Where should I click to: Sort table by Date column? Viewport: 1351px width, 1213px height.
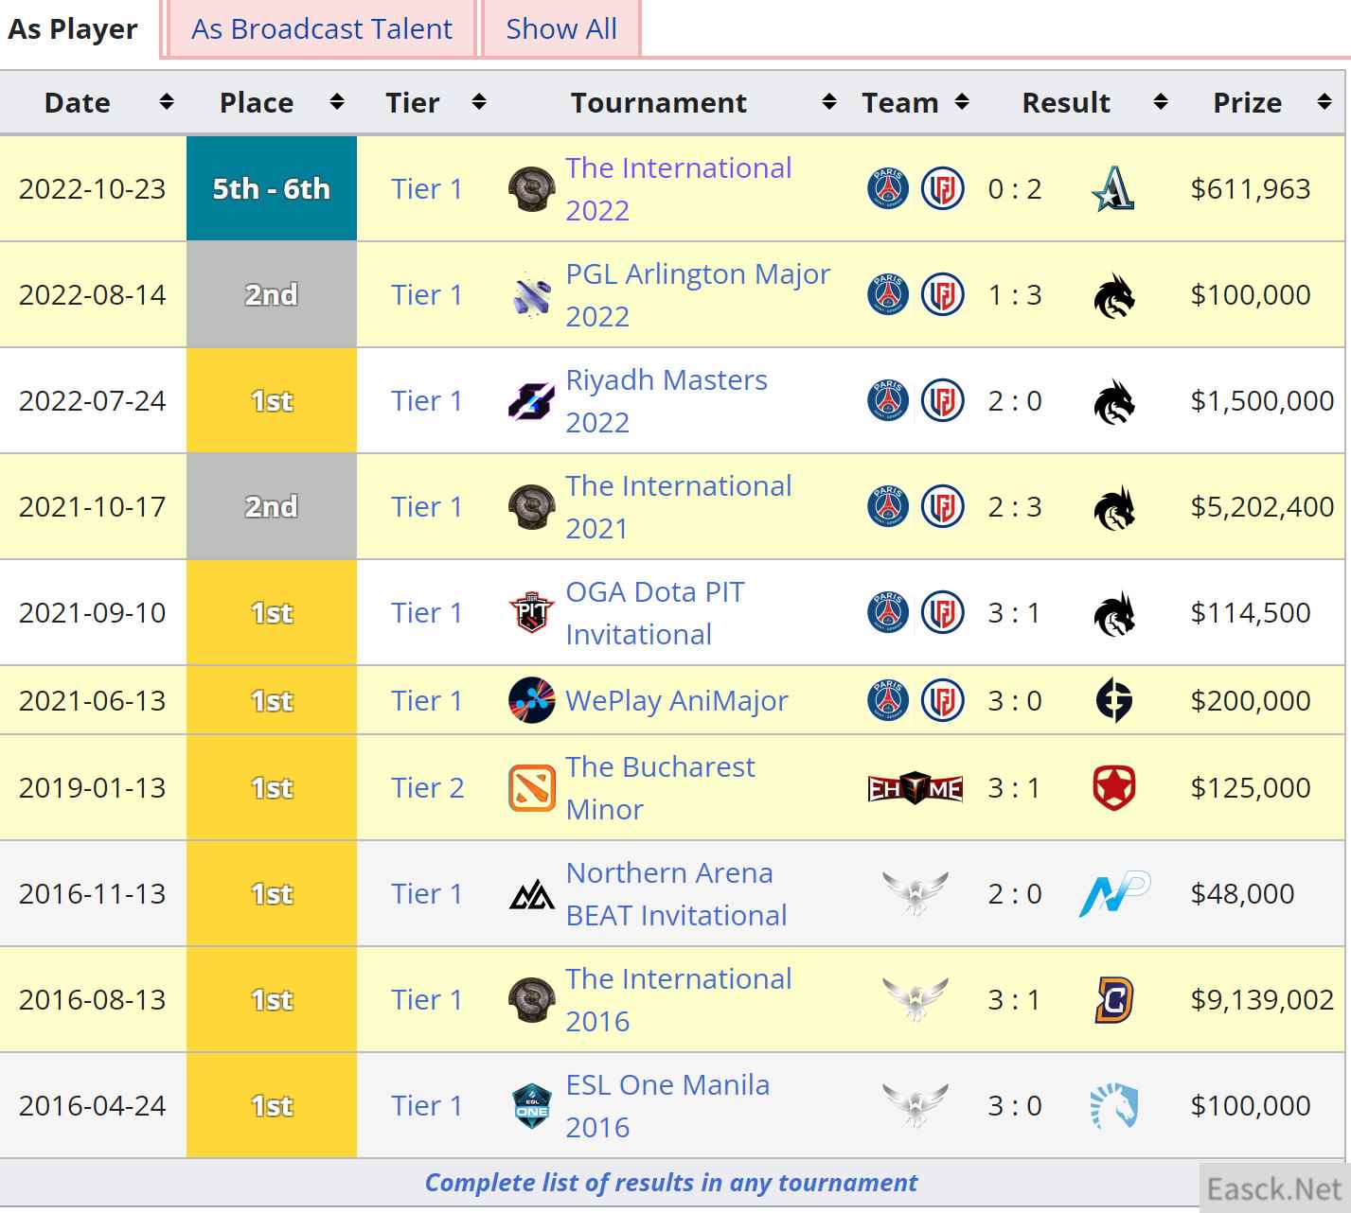167,102
